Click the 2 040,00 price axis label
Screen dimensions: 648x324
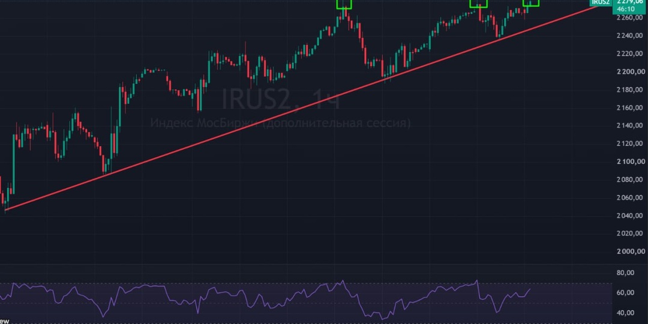pyautogui.click(x=629, y=216)
